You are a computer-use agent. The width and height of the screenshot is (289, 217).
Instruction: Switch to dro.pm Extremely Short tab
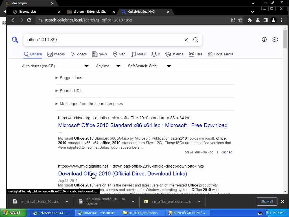click(91, 12)
